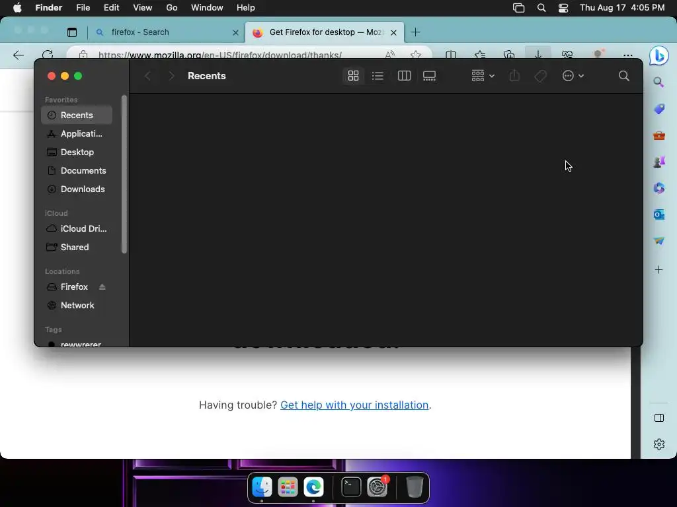This screenshot has width=677, height=507.
Task: Open the Apple menu
Action: coord(17,8)
